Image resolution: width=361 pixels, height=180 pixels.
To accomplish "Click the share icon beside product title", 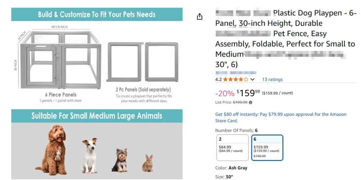I will [200, 16].
